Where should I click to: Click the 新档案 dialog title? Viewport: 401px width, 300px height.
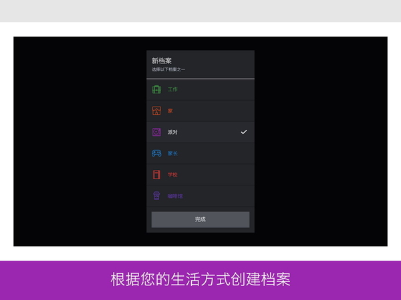(x=162, y=61)
